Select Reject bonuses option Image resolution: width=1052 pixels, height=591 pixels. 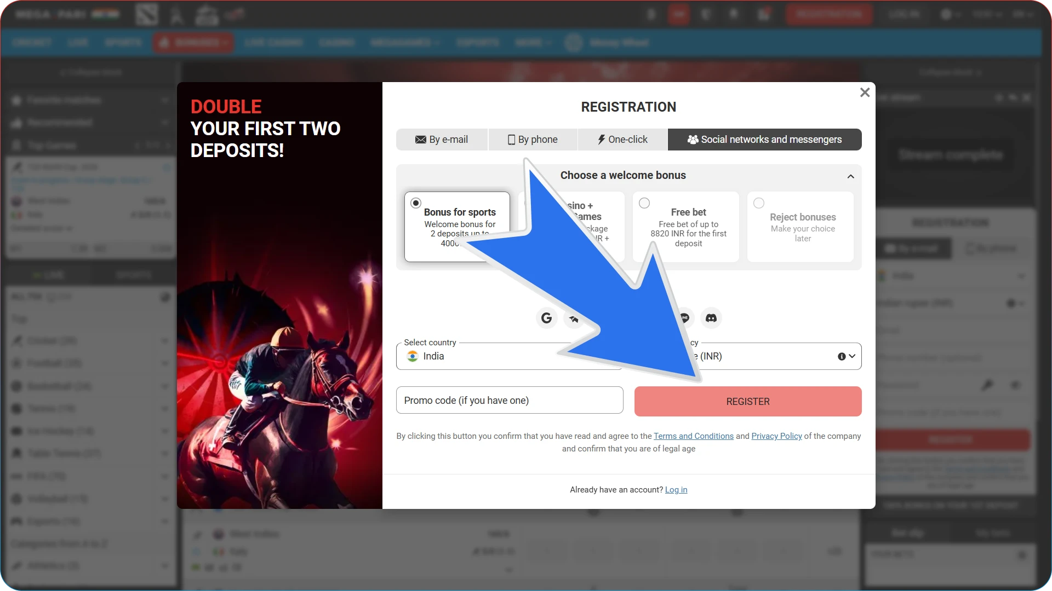pyautogui.click(x=759, y=202)
